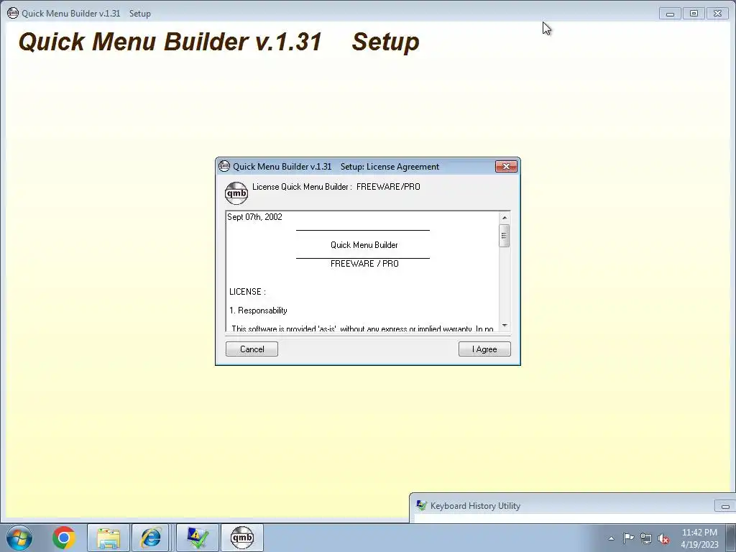Image resolution: width=736 pixels, height=552 pixels.
Task: Click the Show desktop button
Action: click(x=731, y=538)
